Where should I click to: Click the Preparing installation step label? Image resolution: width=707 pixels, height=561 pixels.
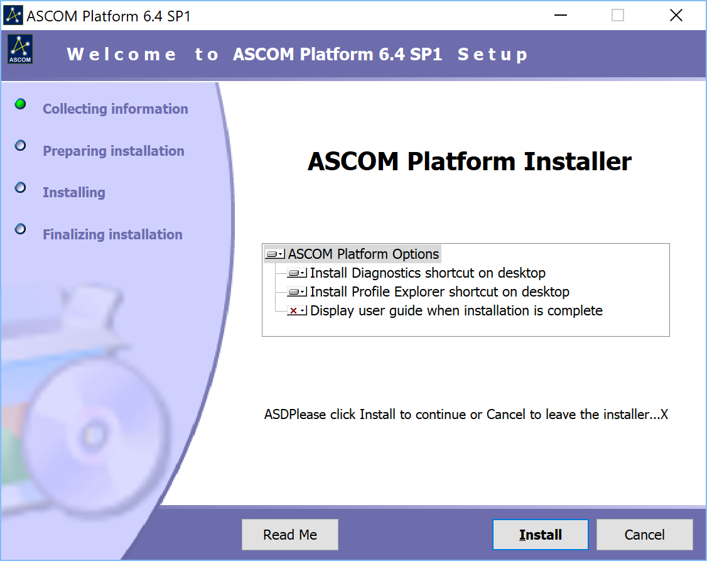coord(114,151)
